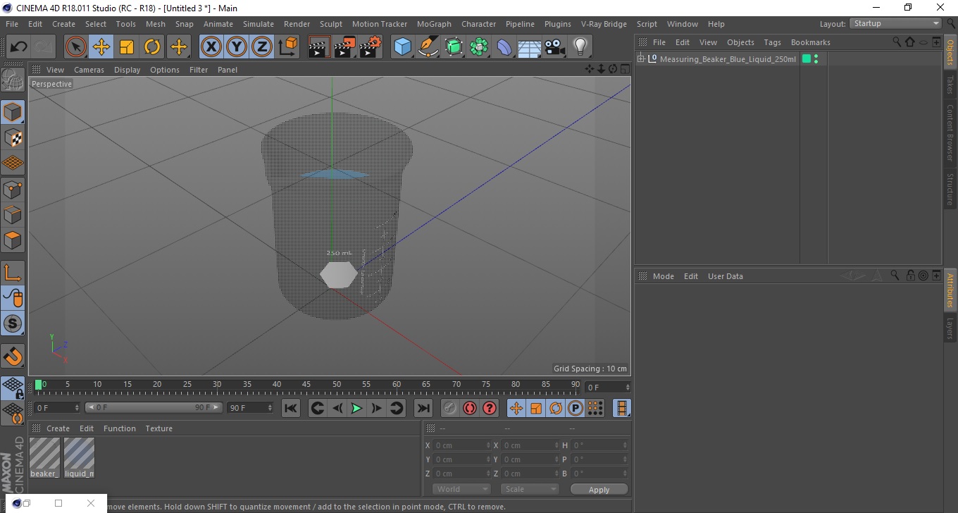Select the Move tool
The width and height of the screenshot is (958, 513).
(x=101, y=47)
